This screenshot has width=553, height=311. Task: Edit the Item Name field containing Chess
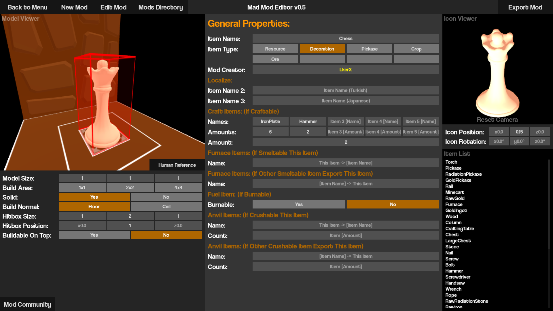click(x=346, y=39)
